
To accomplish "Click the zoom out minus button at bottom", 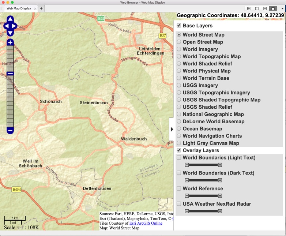I will point(10,130).
